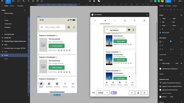184x103 pixels.
Task: Click the headphones audio icon
Action: (x=151, y=1)
